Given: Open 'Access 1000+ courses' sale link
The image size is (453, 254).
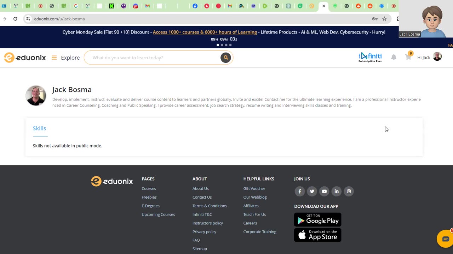Looking at the screenshot, I should click(x=205, y=32).
